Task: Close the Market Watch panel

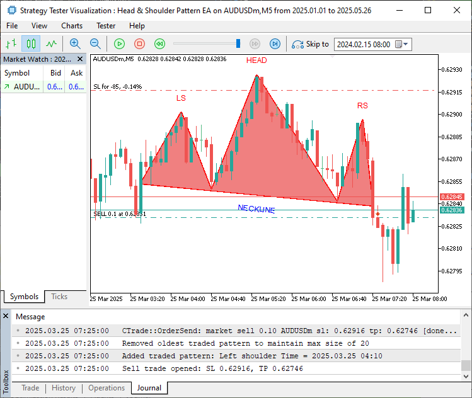Action: pyautogui.click(x=80, y=59)
